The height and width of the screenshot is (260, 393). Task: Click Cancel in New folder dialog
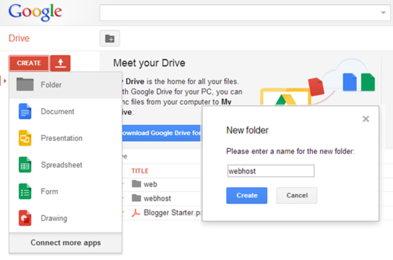pos(297,196)
